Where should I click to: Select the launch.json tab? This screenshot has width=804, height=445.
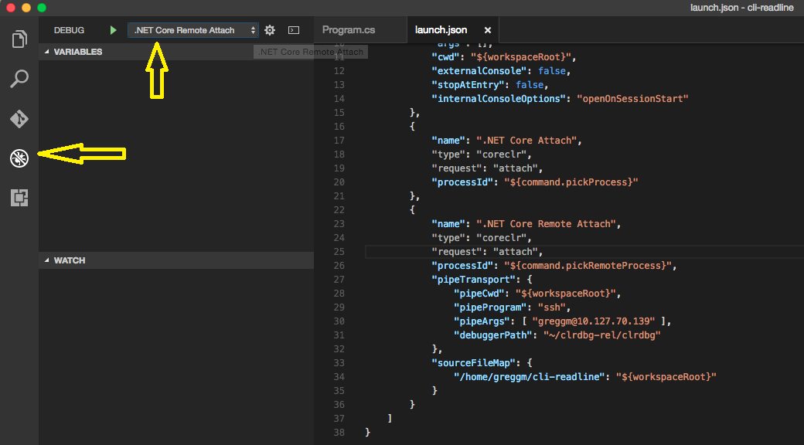441,30
